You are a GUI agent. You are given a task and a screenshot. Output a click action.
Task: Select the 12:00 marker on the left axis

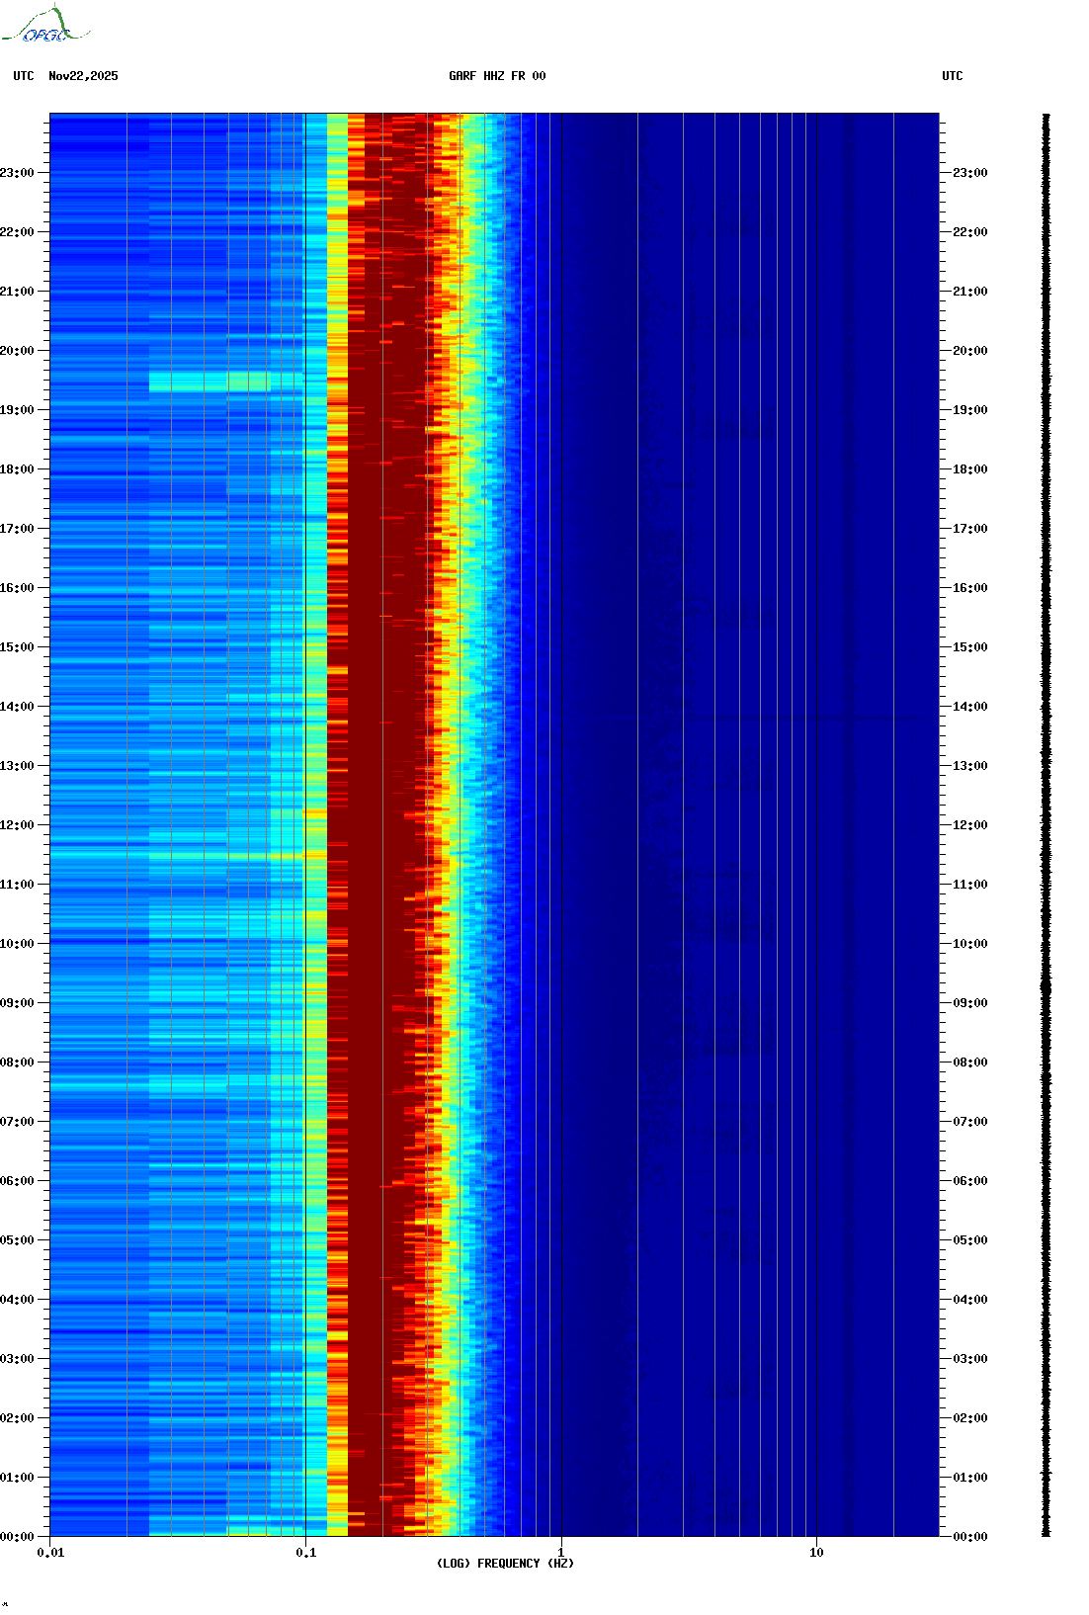coord(17,825)
